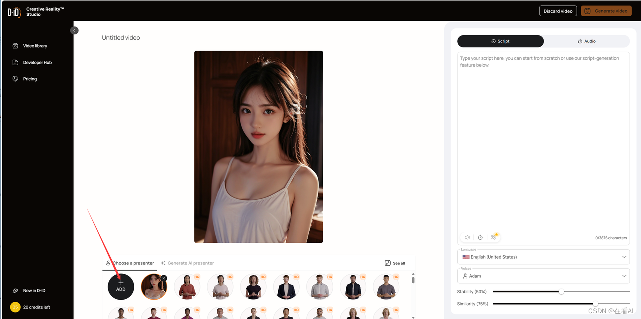Viewport: 641px width, 319px height.
Task: Click the presenter list scroll-down arrow
Action: (413, 317)
